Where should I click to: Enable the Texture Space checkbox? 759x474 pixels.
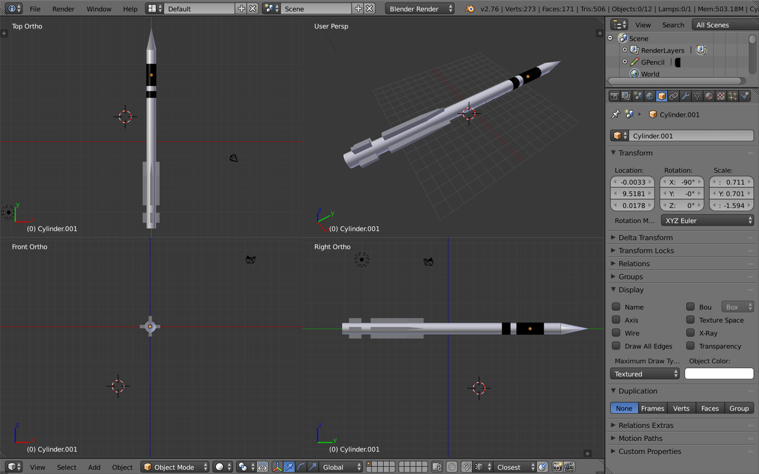tap(690, 319)
